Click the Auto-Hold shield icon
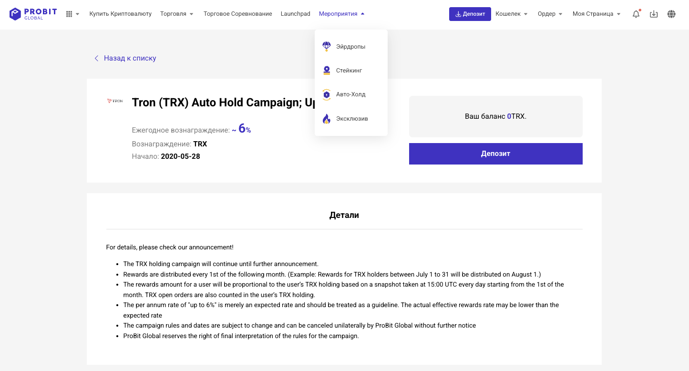Screen dimensions: 689x371 (327, 94)
